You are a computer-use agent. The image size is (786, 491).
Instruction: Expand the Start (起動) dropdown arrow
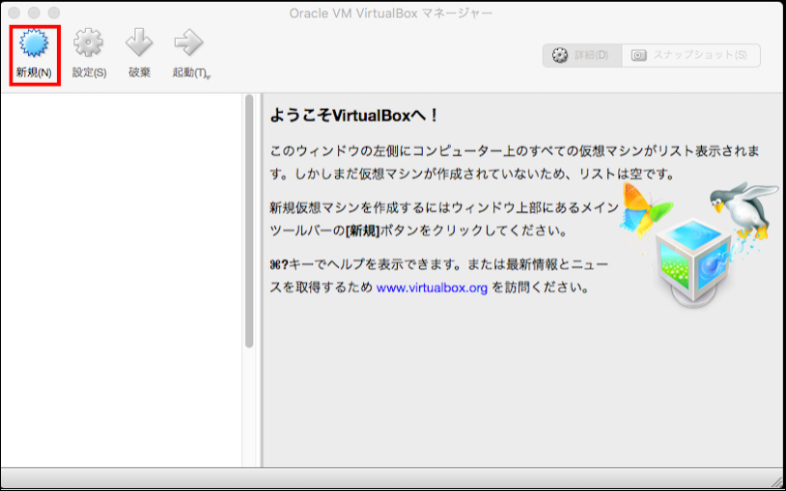pyautogui.click(x=208, y=76)
